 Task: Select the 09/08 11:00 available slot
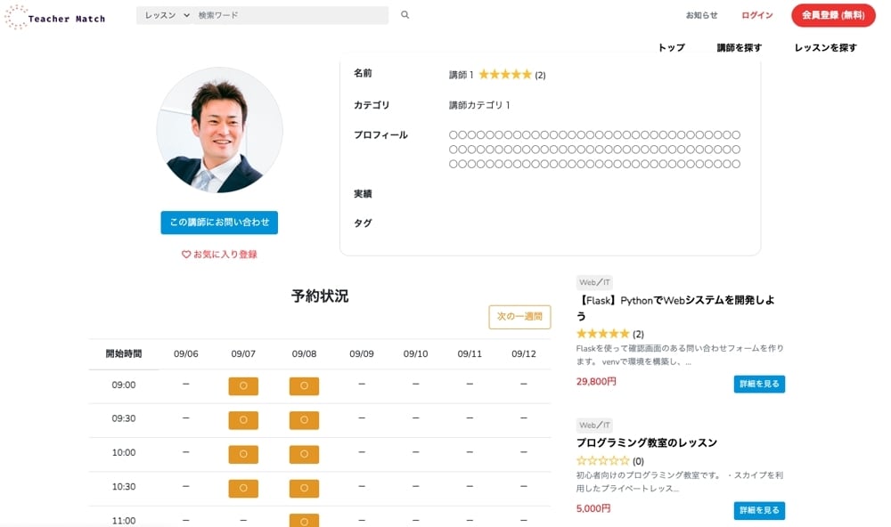click(304, 521)
